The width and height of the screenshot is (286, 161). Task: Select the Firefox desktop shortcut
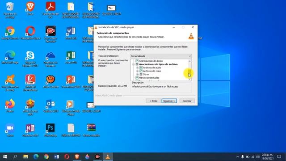tap(10, 106)
